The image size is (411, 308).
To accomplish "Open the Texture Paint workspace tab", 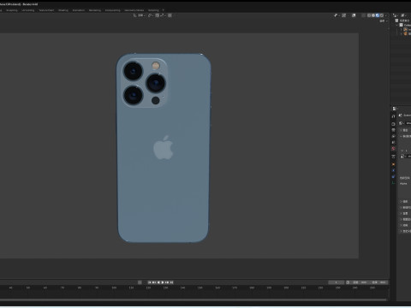I will 46,10.
